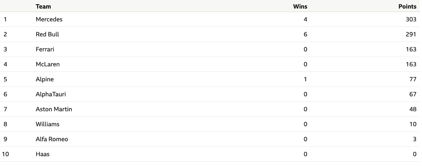Click the Wins column header
This screenshot has width=422, height=166.
coord(300,6)
